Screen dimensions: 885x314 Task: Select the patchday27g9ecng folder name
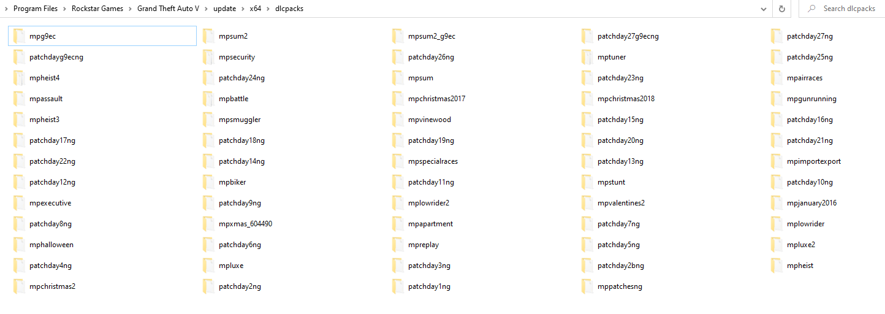(x=628, y=36)
